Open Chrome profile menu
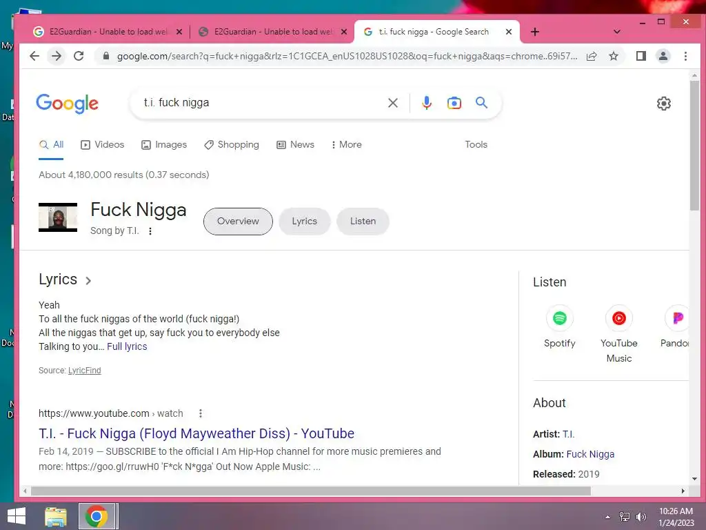This screenshot has height=530, width=706. coord(663,56)
